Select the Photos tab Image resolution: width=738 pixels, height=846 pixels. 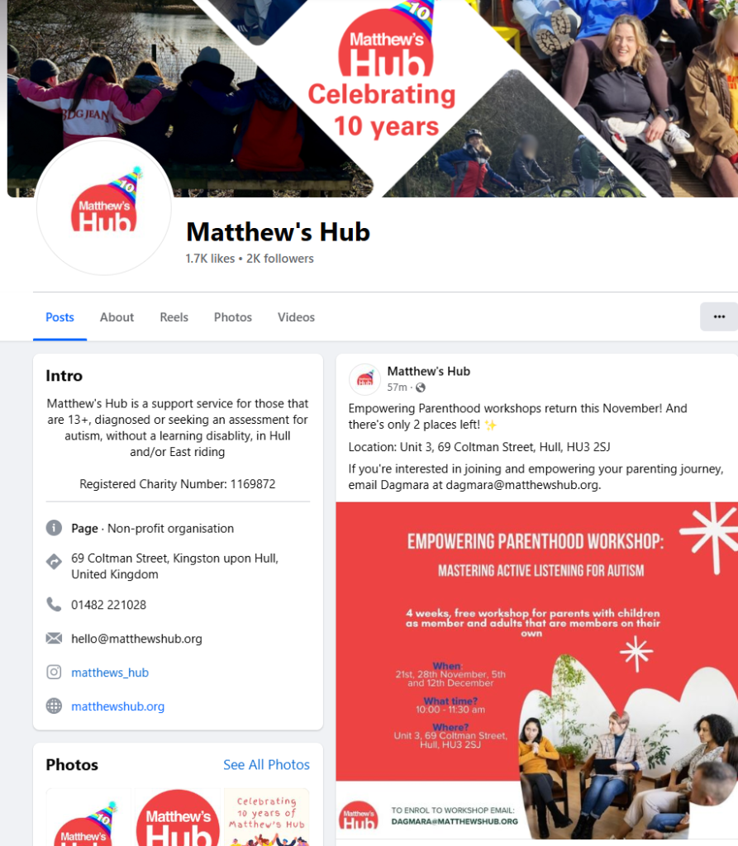(x=233, y=317)
